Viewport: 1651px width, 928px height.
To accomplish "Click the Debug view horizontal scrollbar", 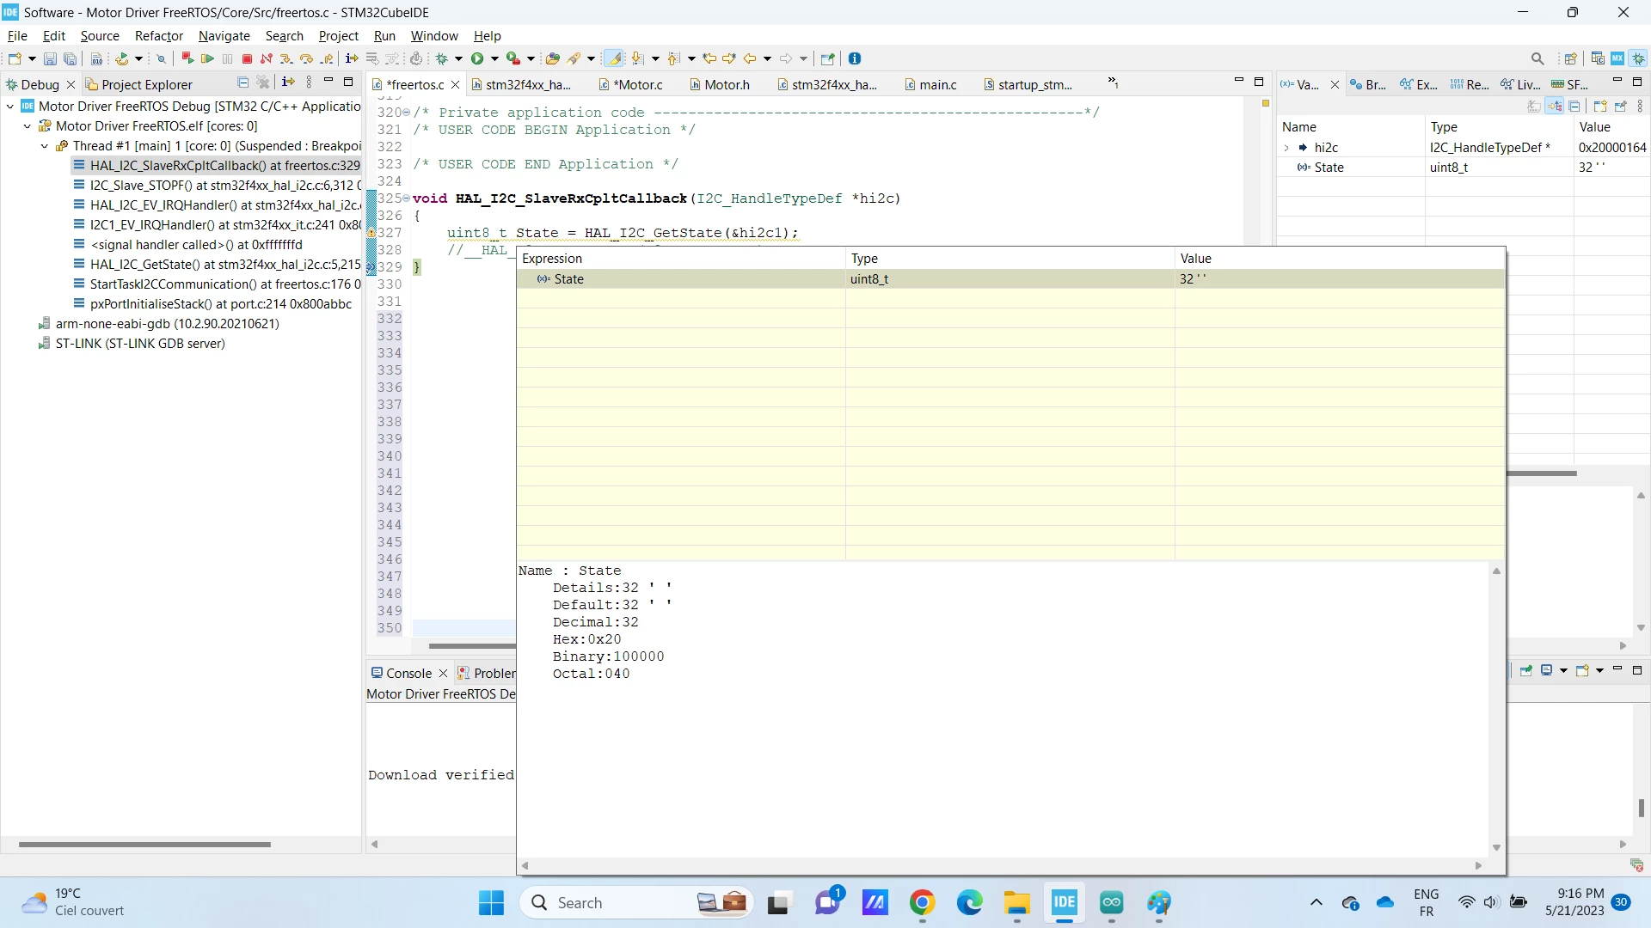I will coord(144,845).
